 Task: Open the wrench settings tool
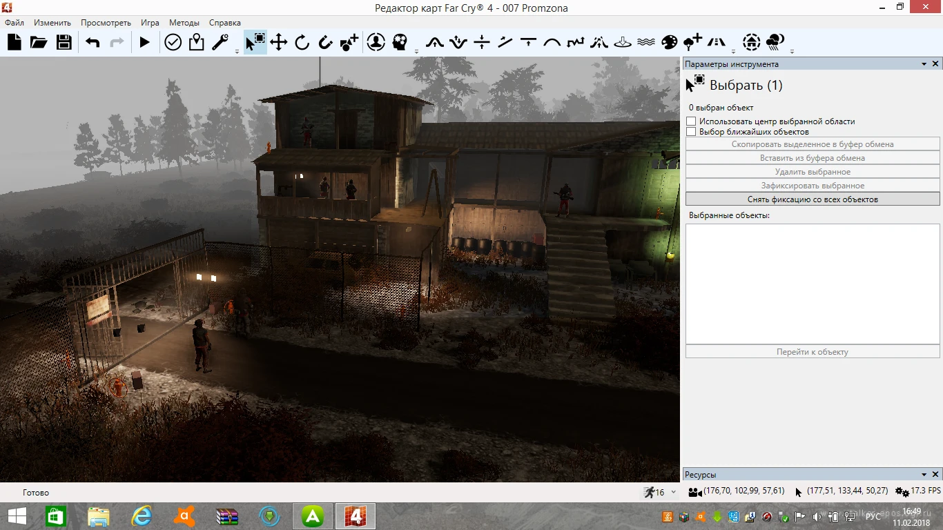[x=220, y=43]
